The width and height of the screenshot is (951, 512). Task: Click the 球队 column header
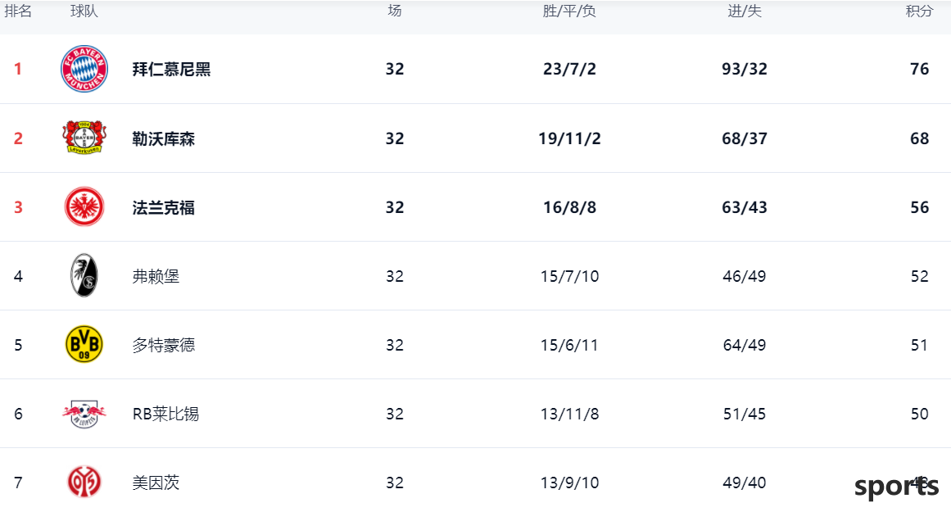click(84, 11)
